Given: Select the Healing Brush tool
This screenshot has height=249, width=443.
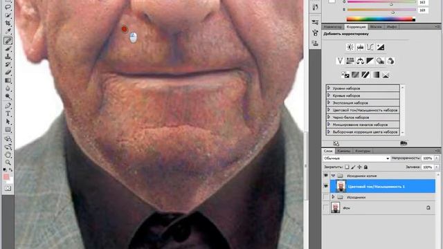Looking at the screenshot, I should 8,41.
